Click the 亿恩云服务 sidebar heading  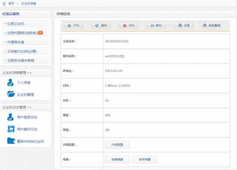[x=11, y=14]
